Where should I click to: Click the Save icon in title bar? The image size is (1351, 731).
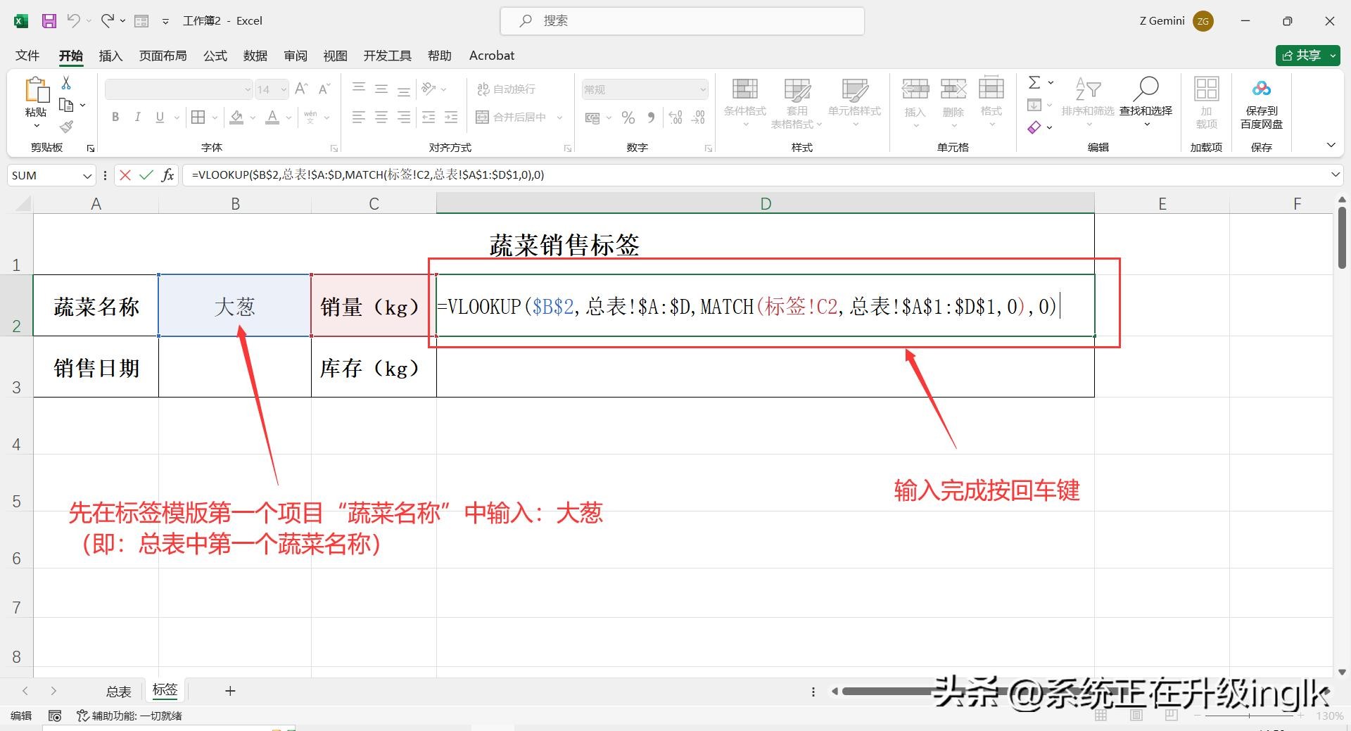click(49, 21)
